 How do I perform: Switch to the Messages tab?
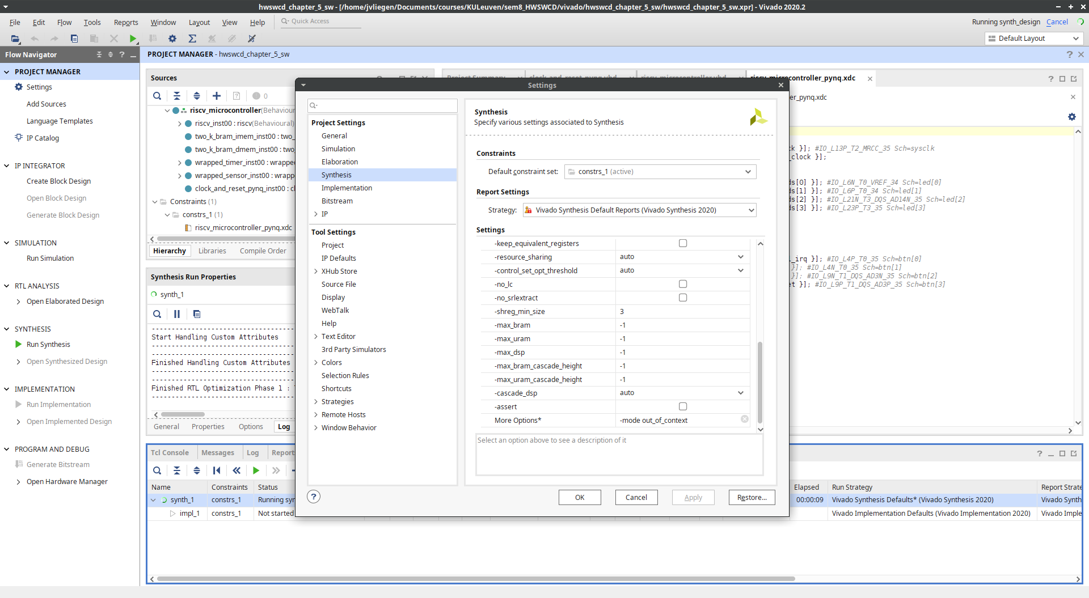point(218,452)
